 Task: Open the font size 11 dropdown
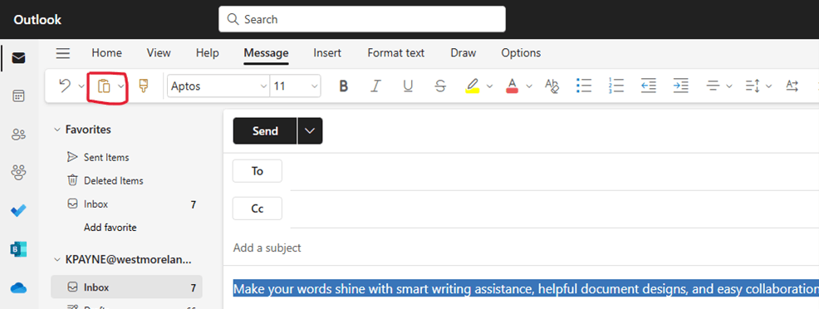coord(295,86)
